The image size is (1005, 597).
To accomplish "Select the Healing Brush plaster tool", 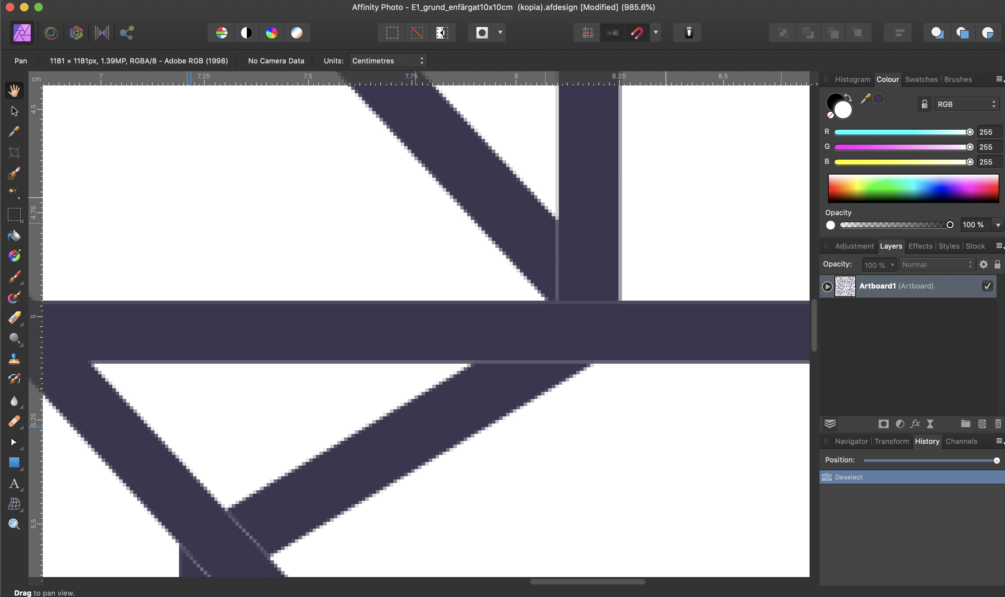I will tap(14, 421).
